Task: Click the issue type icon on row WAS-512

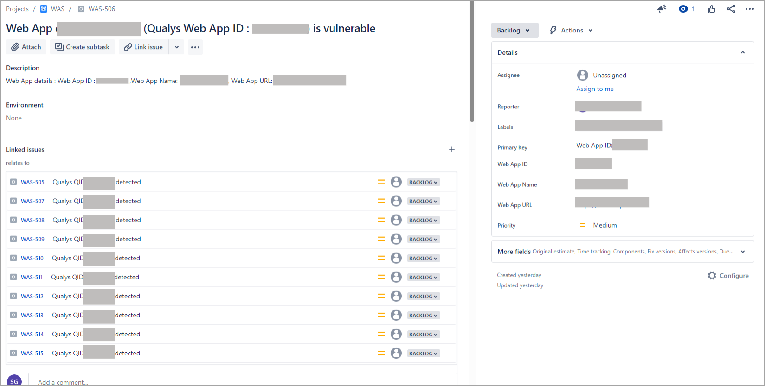Action: coord(13,296)
